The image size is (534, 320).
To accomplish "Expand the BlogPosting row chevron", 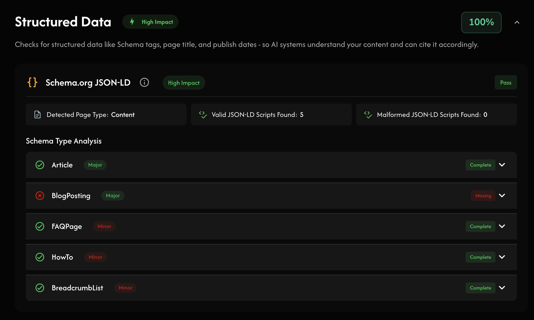I will pos(502,196).
